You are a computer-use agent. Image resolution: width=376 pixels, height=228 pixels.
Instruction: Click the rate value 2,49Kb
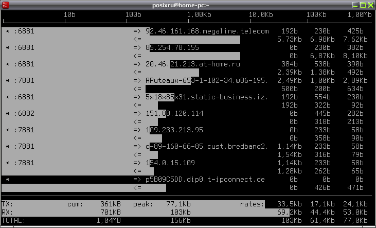click(290, 81)
